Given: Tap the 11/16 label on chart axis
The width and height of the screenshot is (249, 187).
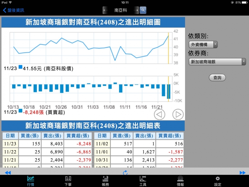Looking at the screenshot, I should tap(141, 107).
